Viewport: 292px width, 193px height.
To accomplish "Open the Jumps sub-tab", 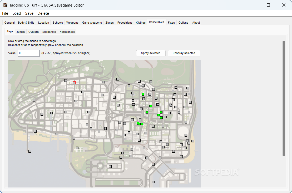I will tap(21, 32).
